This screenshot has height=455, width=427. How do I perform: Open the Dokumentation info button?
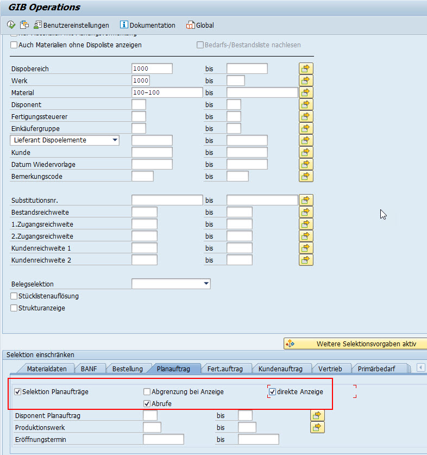[148, 25]
